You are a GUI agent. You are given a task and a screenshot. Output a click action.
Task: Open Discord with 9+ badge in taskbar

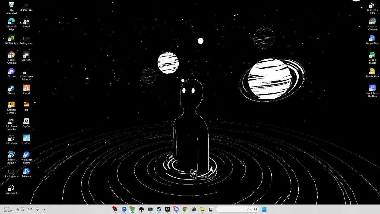(x=176, y=209)
